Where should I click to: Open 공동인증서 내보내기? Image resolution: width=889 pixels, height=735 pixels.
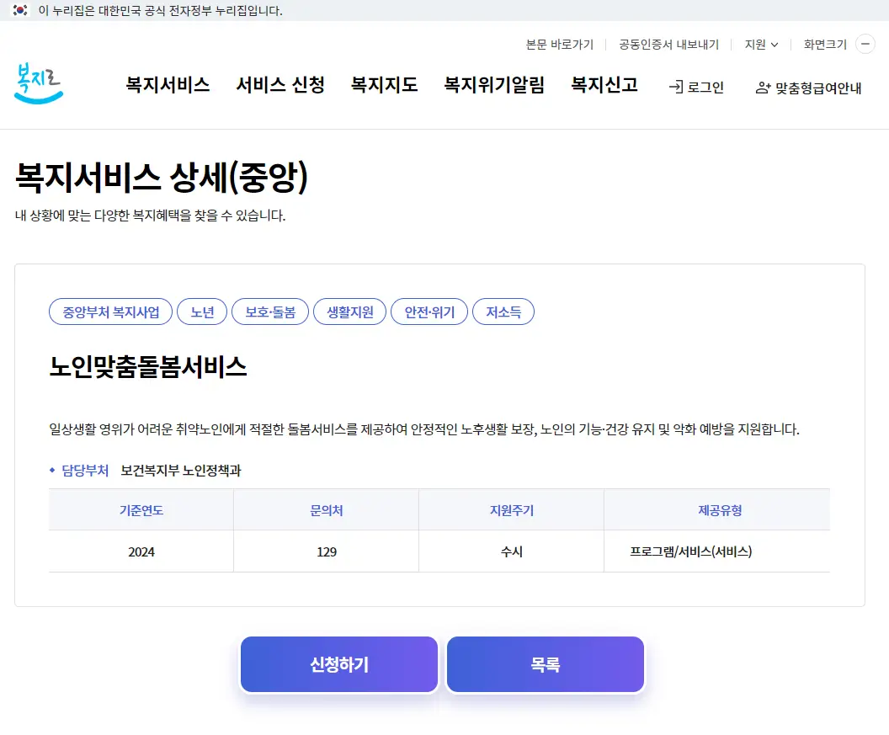tap(668, 44)
